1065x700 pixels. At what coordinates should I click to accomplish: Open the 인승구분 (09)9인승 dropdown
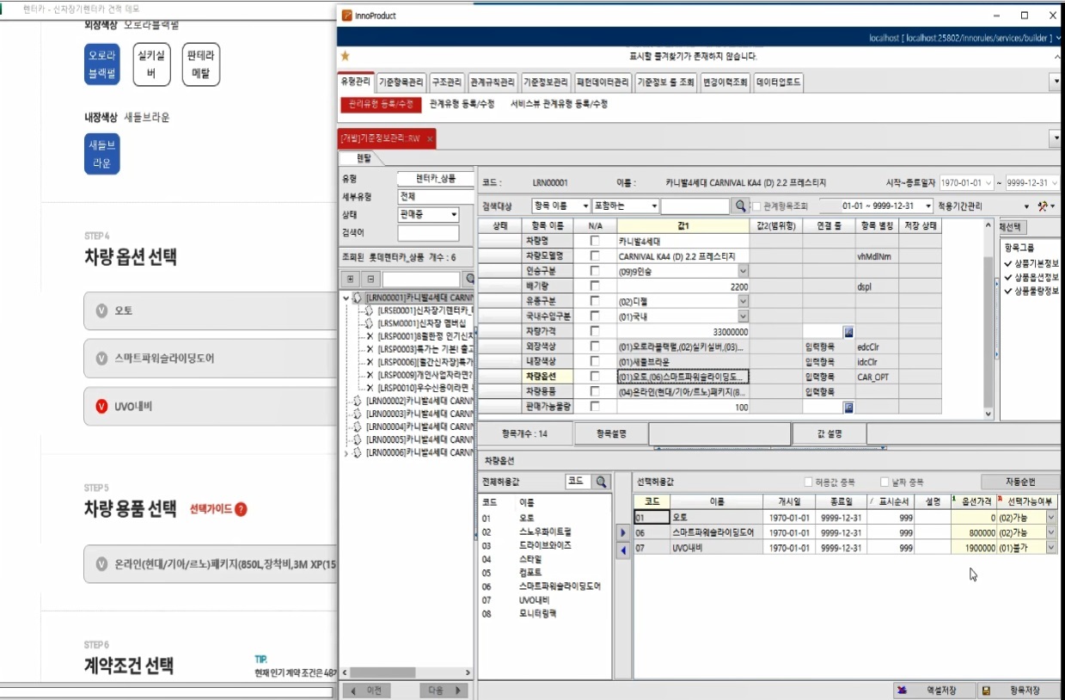[x=744, y=271]
